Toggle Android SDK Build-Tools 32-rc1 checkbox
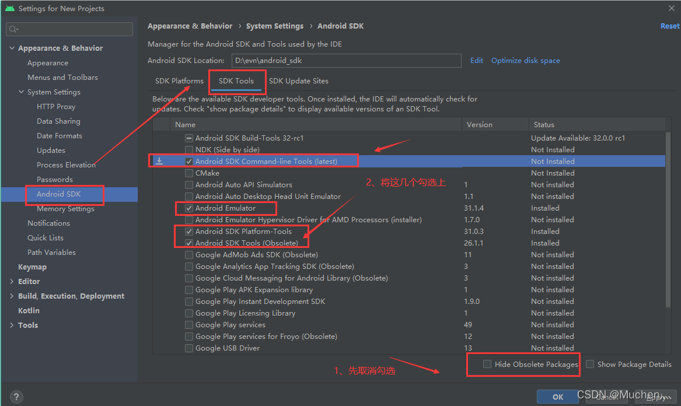 pyautogui.click(x=189, y=138)
